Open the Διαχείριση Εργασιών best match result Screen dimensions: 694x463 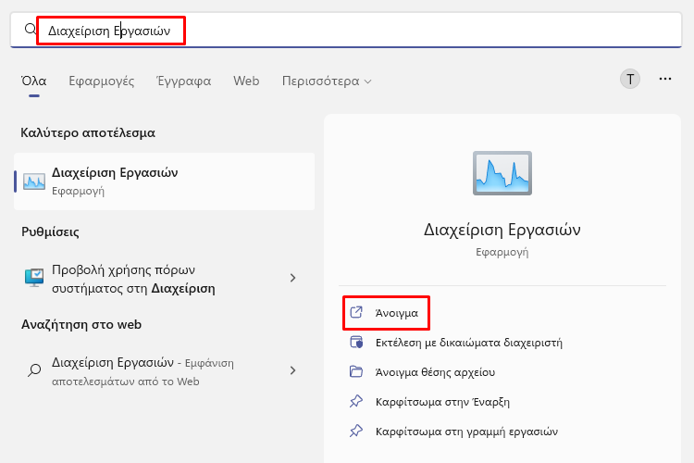pyautogui.click(x=164, y=181)
